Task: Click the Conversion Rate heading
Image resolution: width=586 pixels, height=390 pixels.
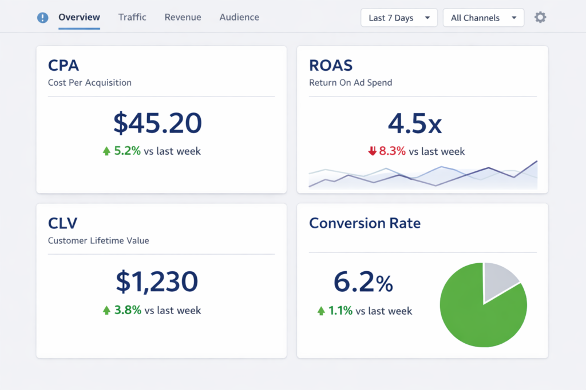Action: (365, 223)
